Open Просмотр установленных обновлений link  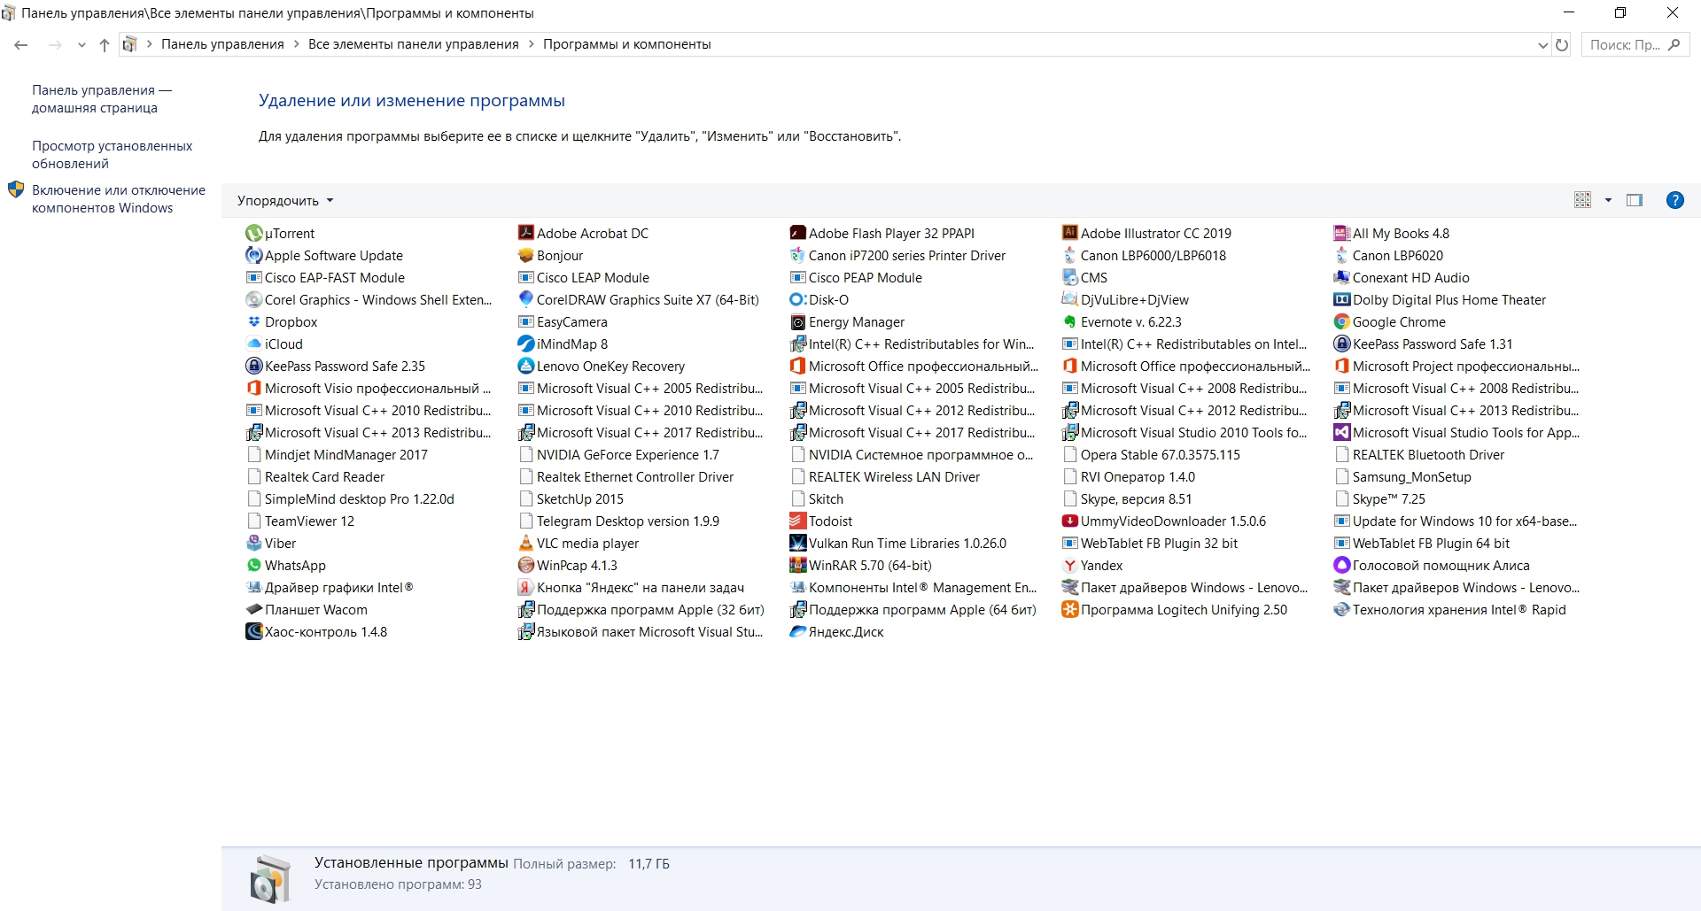pos(112,155)
